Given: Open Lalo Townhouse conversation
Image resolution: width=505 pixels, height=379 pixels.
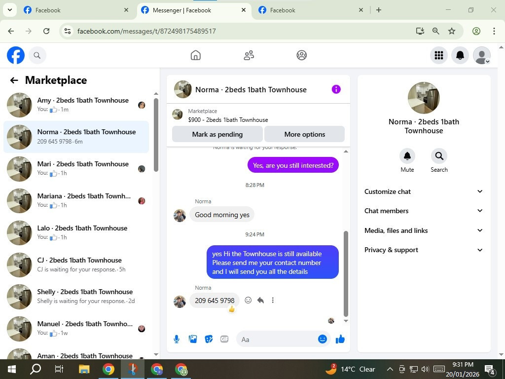Looking at the screenshot, I should point(76,233).
